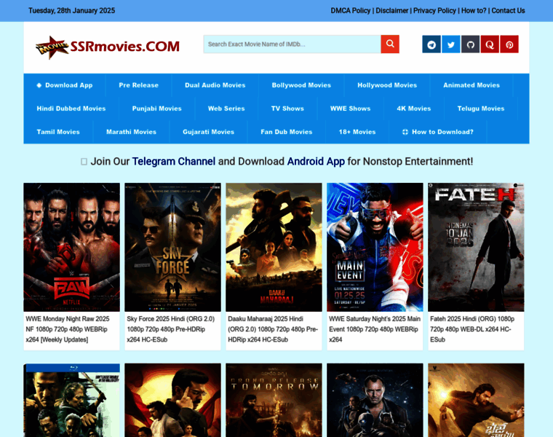Open Daaku Maharaaj poster thumbnail

coord(274,247)
